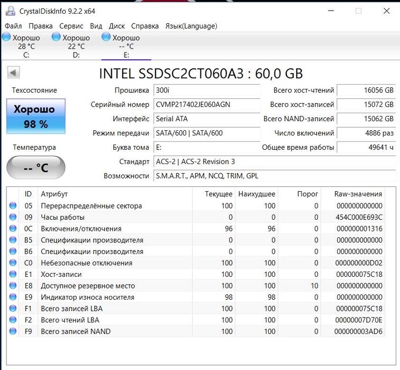The image size is (400, 370).
Task: Click the Хорошо 98 % health status button
Action: tap(36, 116)
